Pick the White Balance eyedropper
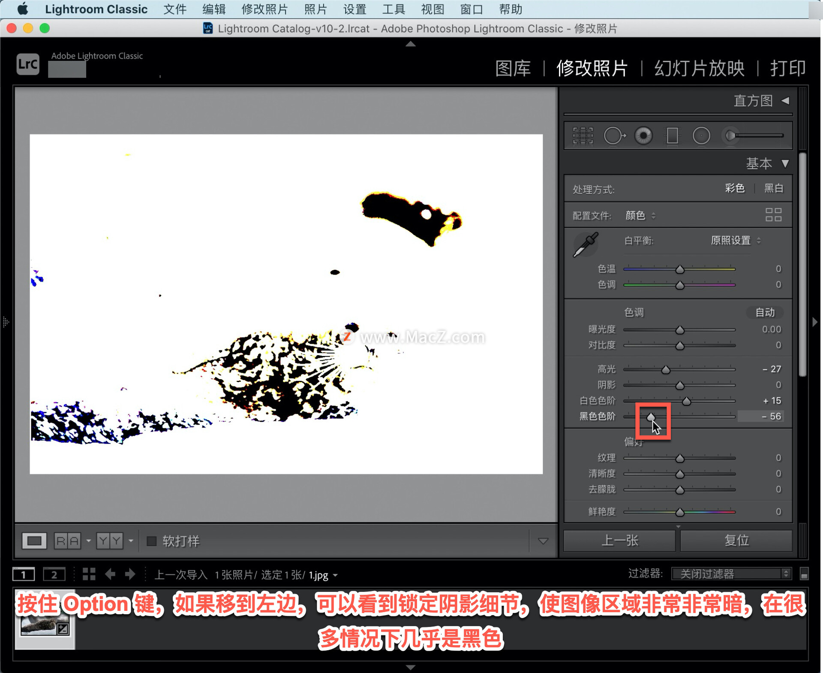This screenshot has height=673, width=823. coord(586,244)
